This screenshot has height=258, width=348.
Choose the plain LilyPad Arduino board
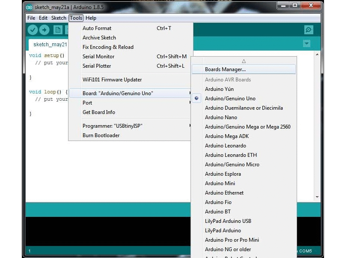click(x=244, y=231)
